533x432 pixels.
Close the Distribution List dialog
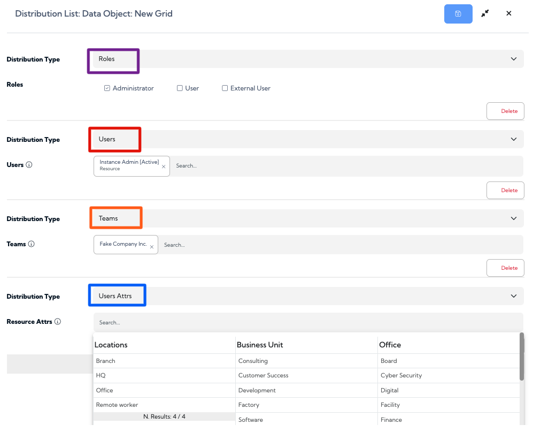(x=509, y=13)
